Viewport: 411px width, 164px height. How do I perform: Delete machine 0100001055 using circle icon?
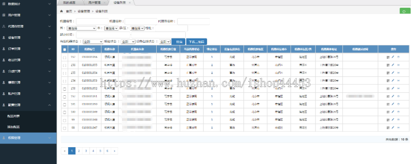(x=398, y=65)
